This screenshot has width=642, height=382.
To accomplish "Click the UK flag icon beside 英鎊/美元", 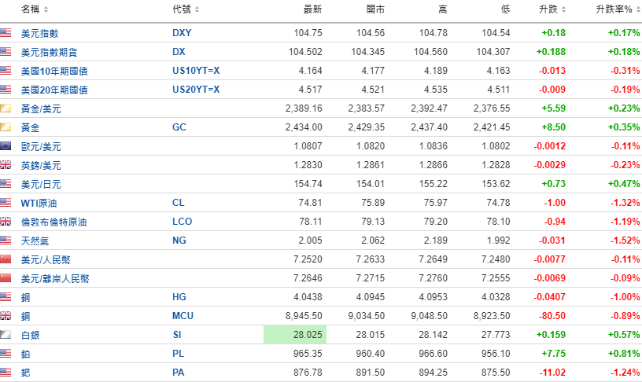I will pos(6,165).
